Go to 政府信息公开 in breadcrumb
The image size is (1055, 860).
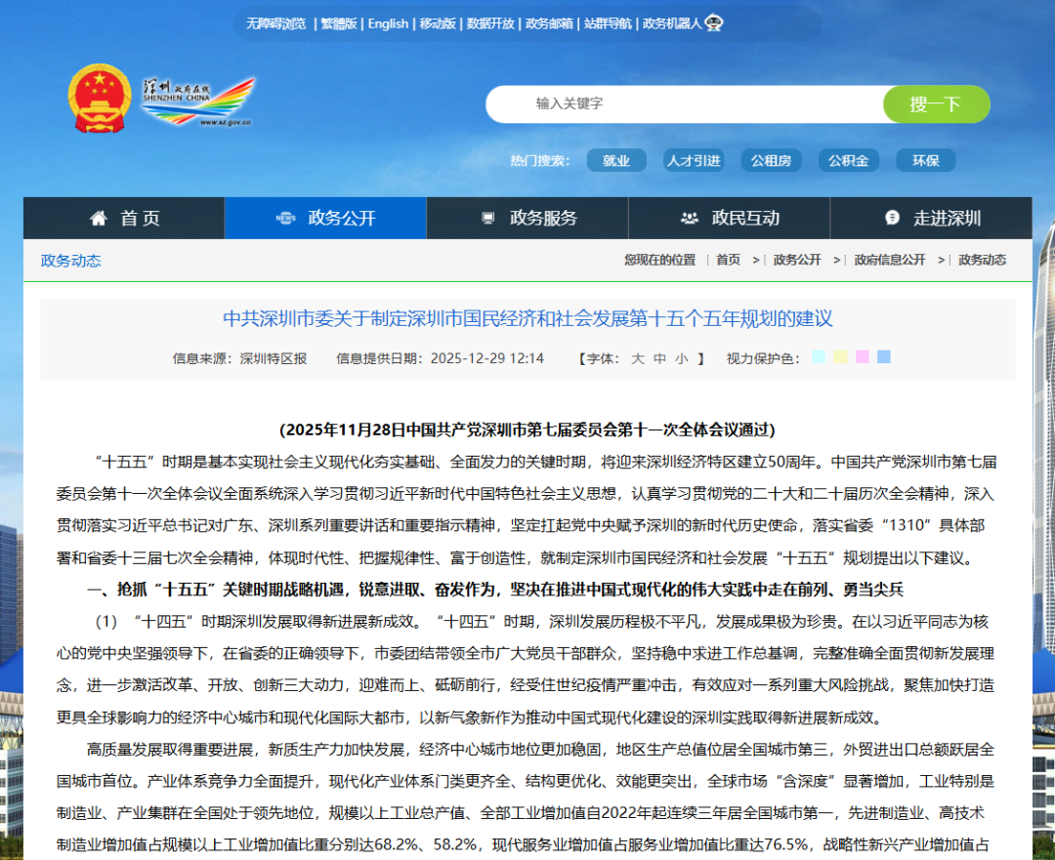(890, 260)
